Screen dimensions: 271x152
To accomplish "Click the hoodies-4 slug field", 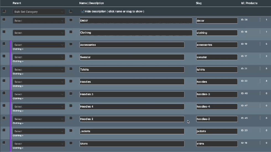I will pyautogui.click(x=217, y=106).
